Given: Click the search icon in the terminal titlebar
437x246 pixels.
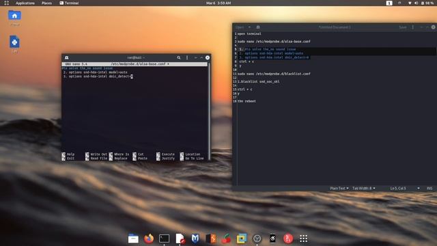Looking at the screenshot, I should pyautogui.click(x=179, y=57).
